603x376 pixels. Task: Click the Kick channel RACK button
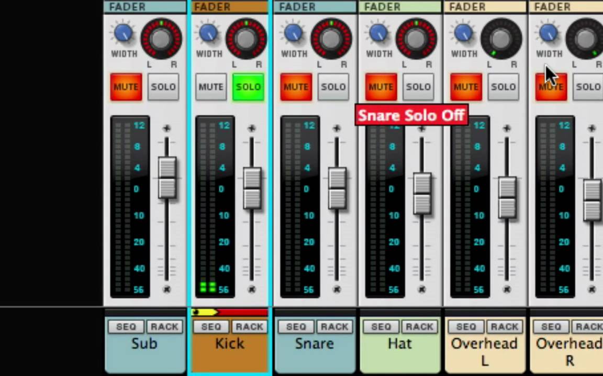pos(250,327)
